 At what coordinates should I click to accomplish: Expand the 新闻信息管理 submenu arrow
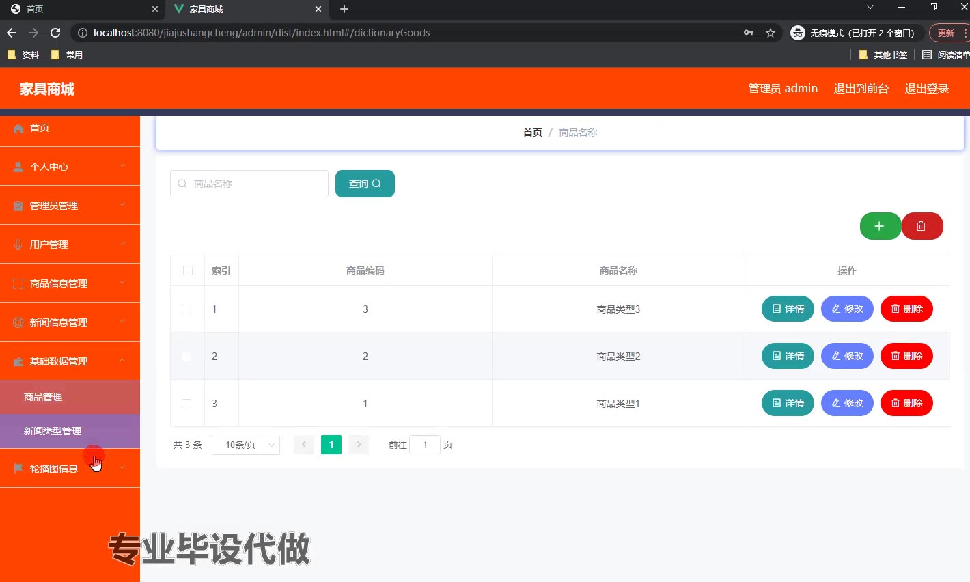point(122,322)
